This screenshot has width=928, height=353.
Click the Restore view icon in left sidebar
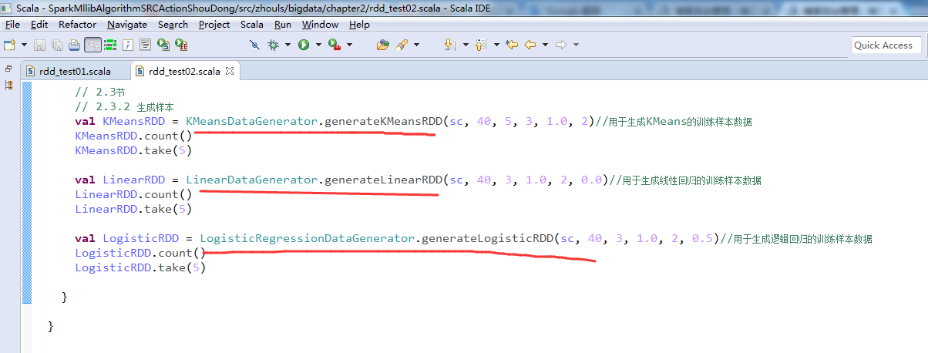[8, 69]
